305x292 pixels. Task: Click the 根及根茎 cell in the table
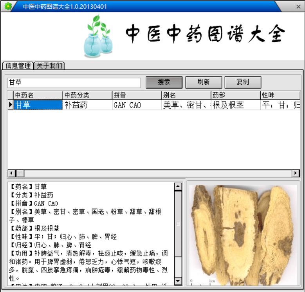[236, 105]
